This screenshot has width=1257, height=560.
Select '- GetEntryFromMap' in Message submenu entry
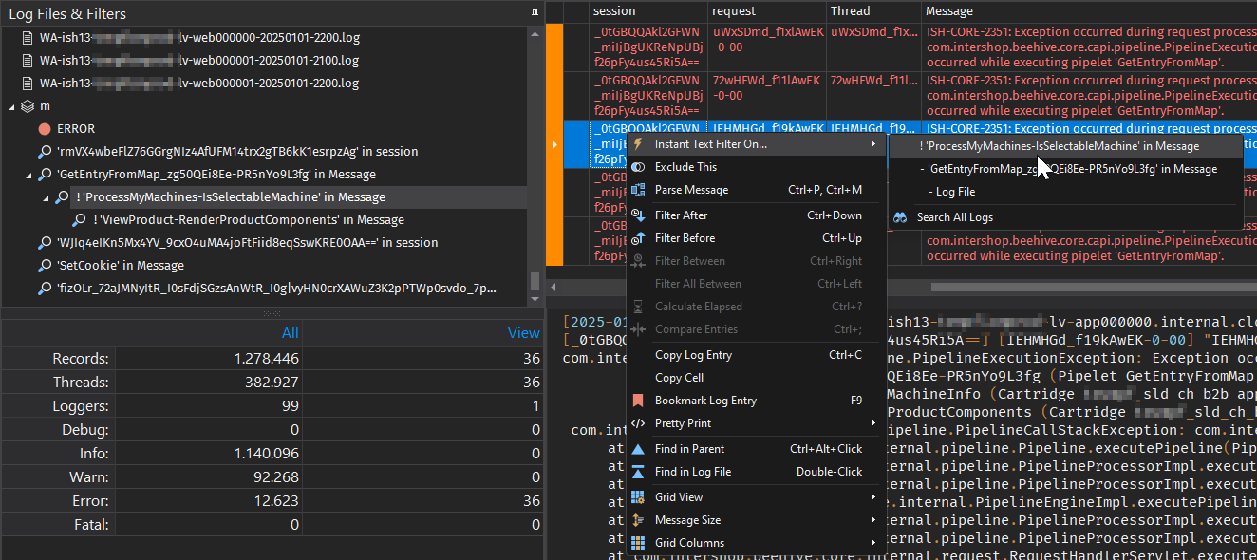click(1065, 169)
